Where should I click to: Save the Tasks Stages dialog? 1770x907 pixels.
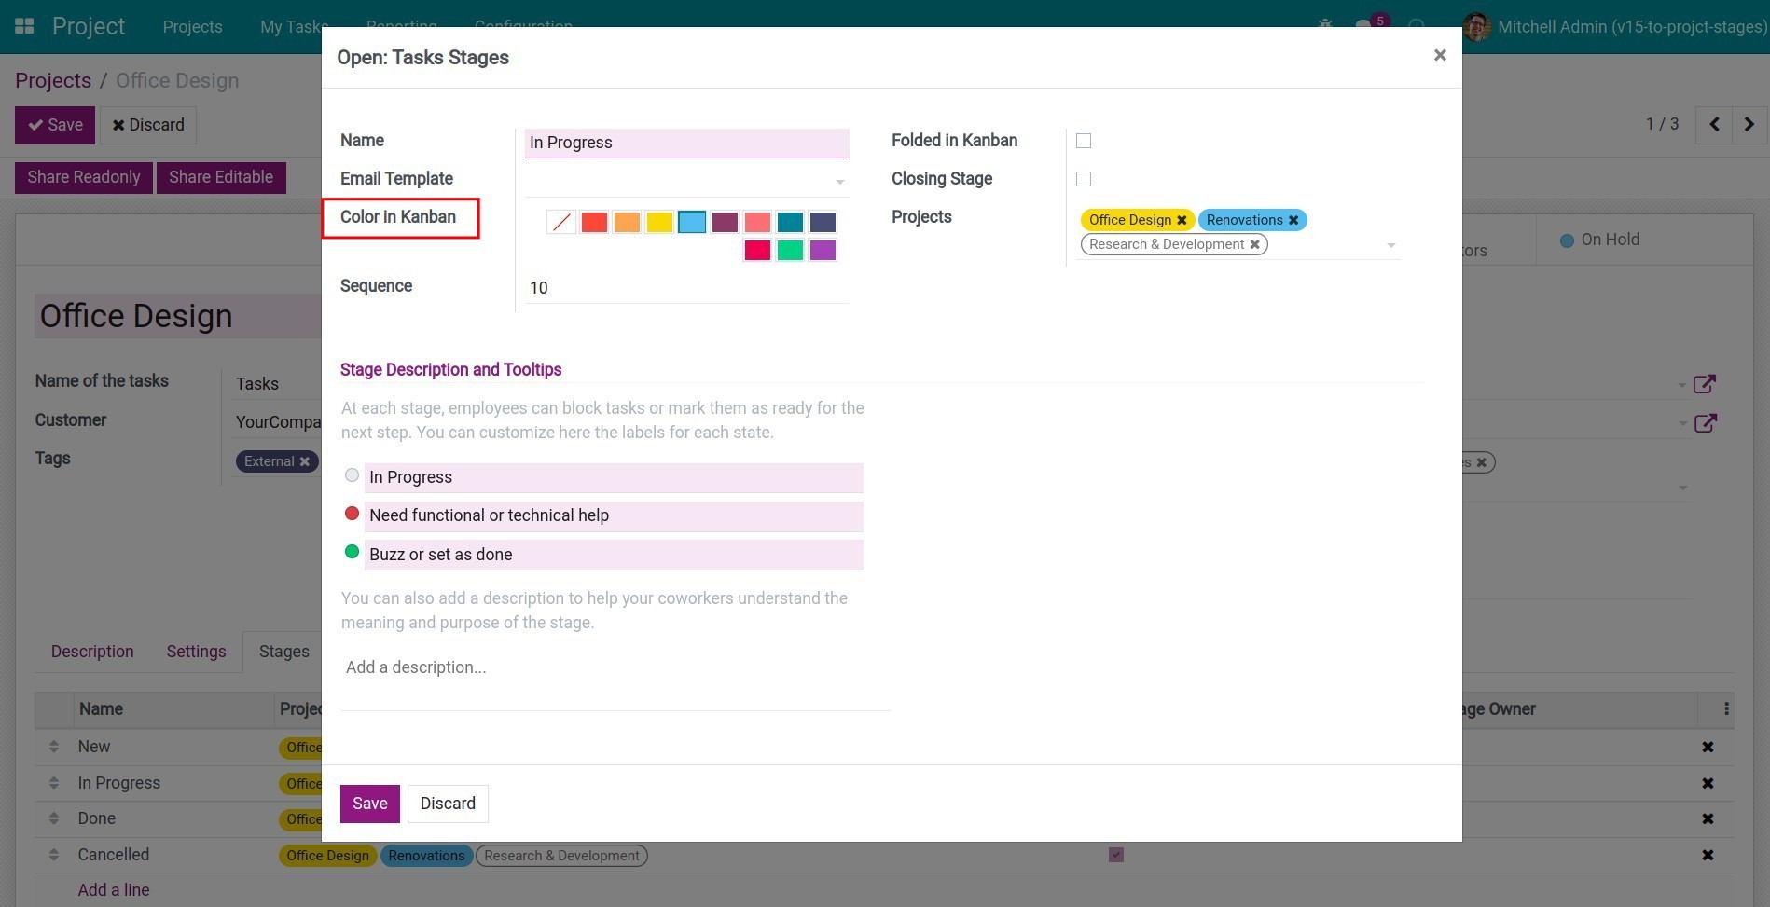[369, 803]
